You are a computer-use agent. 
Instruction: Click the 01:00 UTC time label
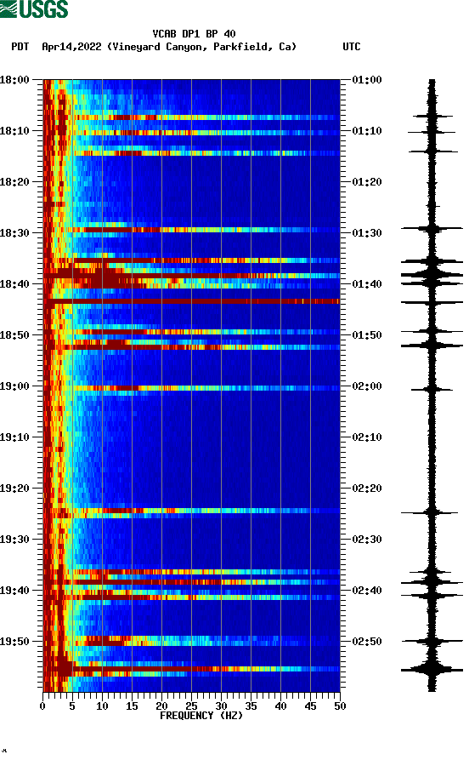click(367, 79)
